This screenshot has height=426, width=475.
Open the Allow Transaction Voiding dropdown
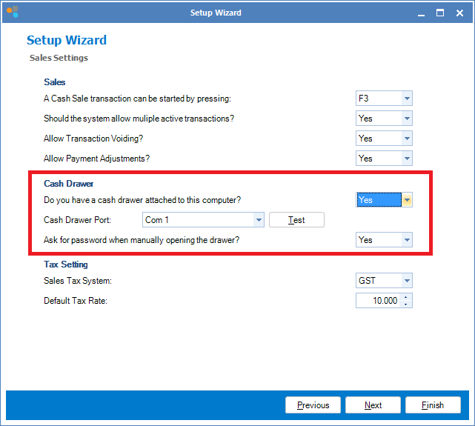[x=407, y=139]
